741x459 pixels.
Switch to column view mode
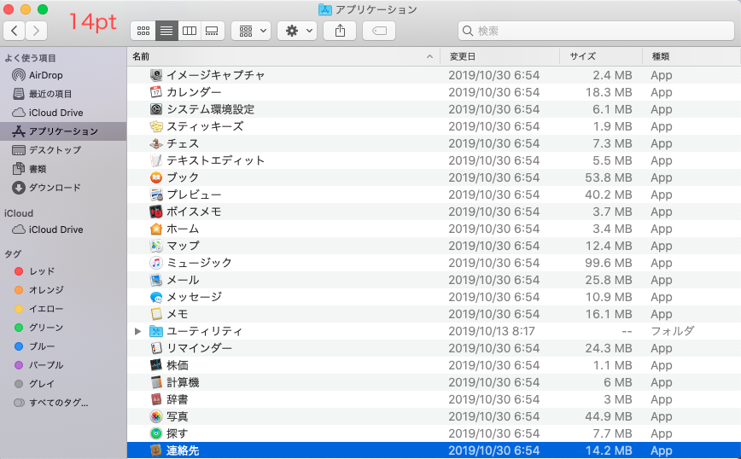pyautogui.click(x=189, y=31)
